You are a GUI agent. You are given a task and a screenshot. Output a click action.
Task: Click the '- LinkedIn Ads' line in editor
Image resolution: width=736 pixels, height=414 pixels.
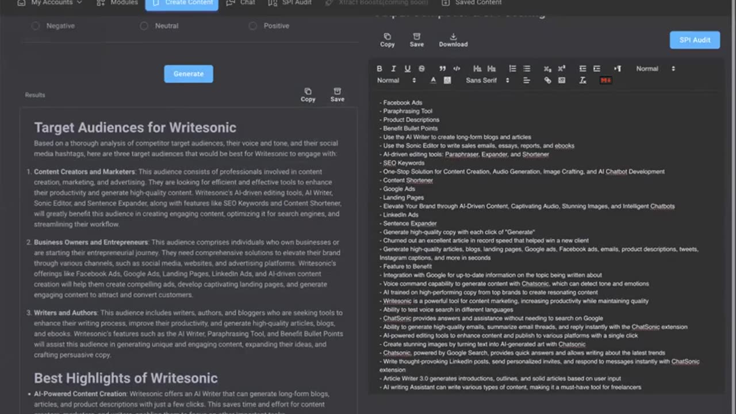[x=399, y=214]
